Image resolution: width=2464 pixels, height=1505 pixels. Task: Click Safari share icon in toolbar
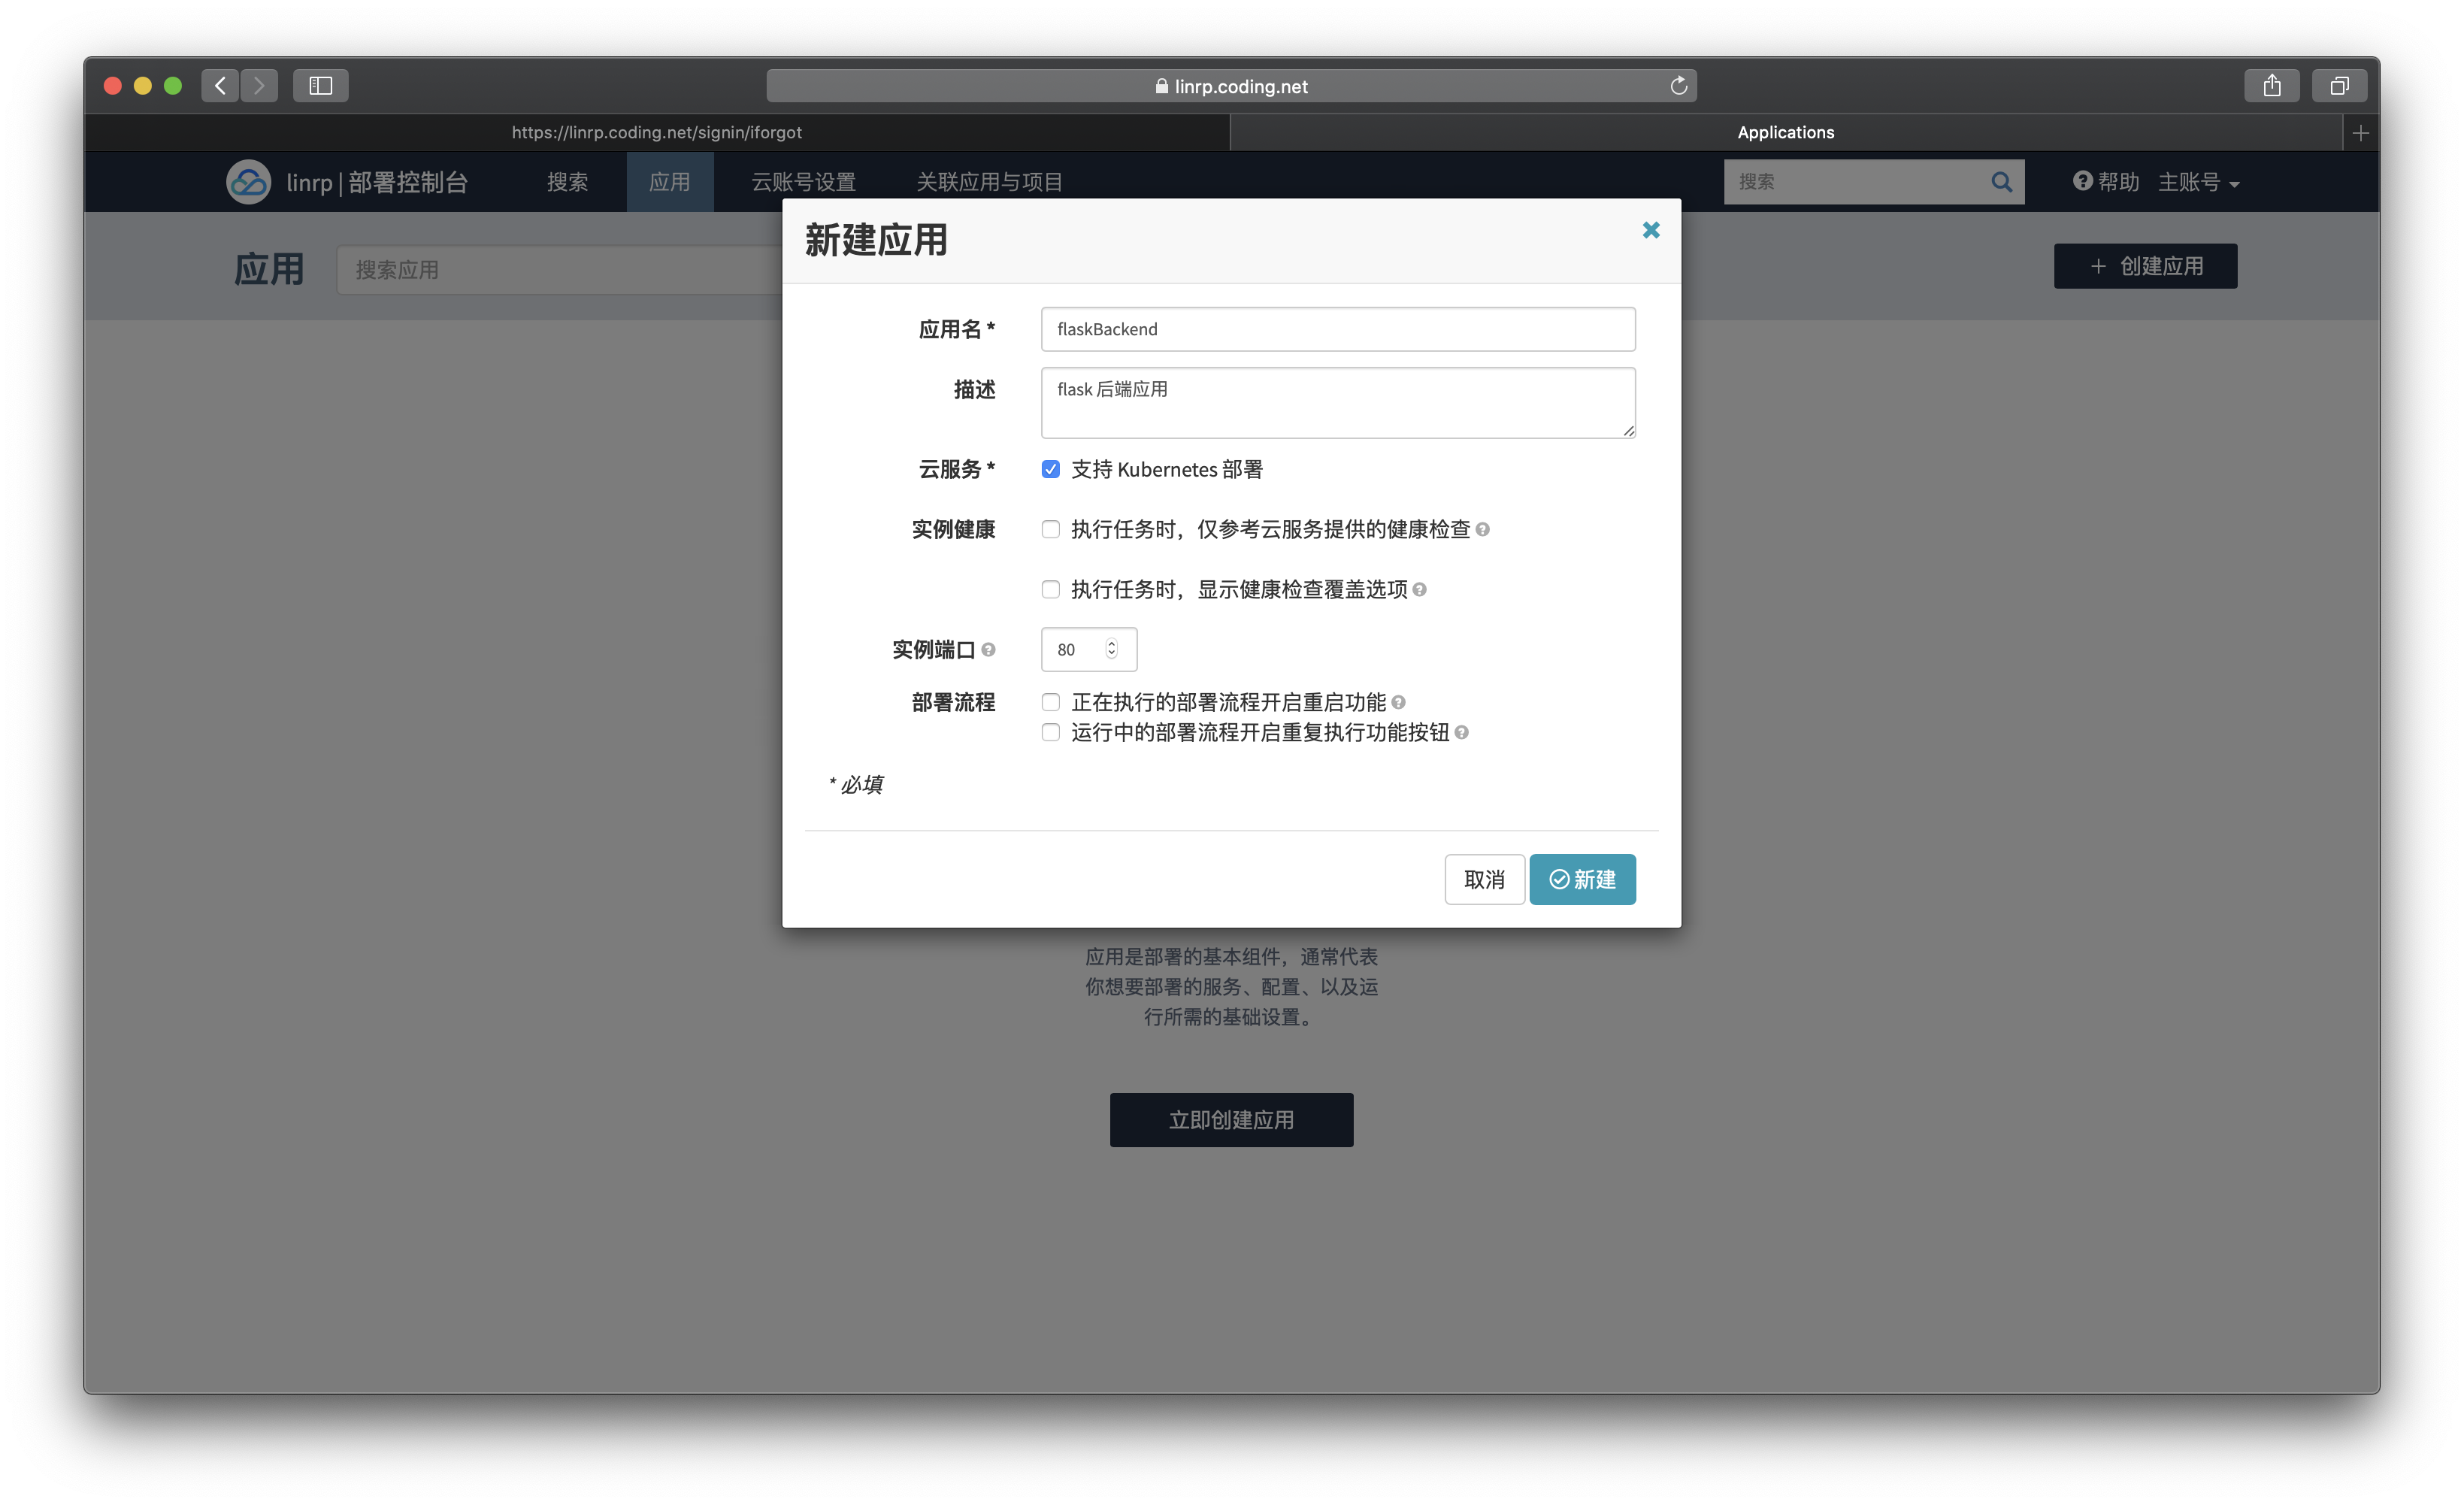2272,86
